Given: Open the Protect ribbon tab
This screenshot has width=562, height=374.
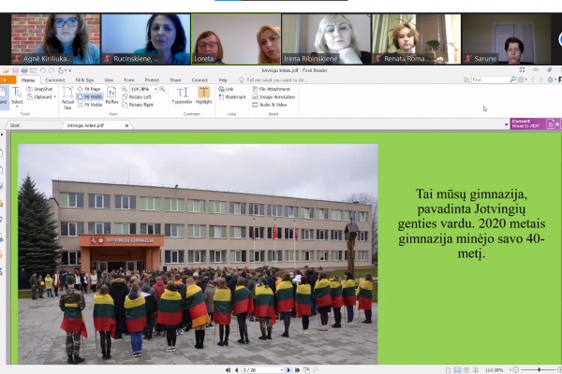Looking at the screenshot, I should pyautogui.click(x=152, y=80).
